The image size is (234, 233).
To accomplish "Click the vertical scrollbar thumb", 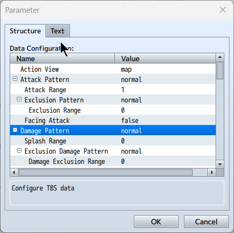I will (220, 71).
